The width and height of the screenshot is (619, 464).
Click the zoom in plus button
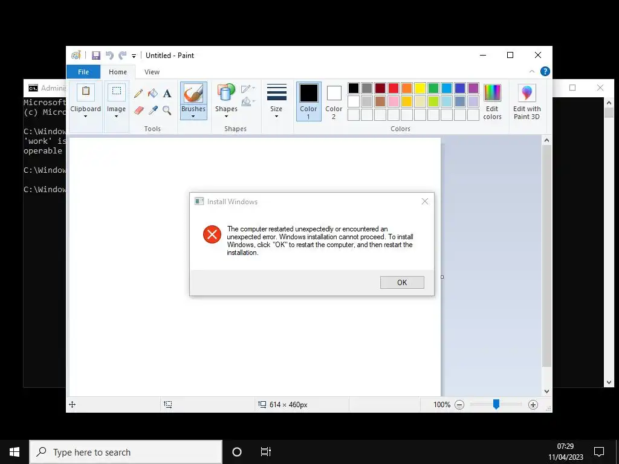(533, 405)
